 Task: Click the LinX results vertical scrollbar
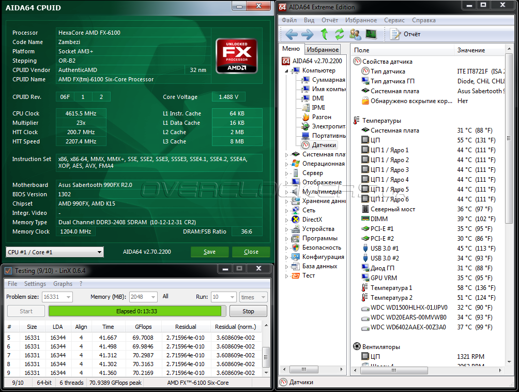[x=266, y=349]
